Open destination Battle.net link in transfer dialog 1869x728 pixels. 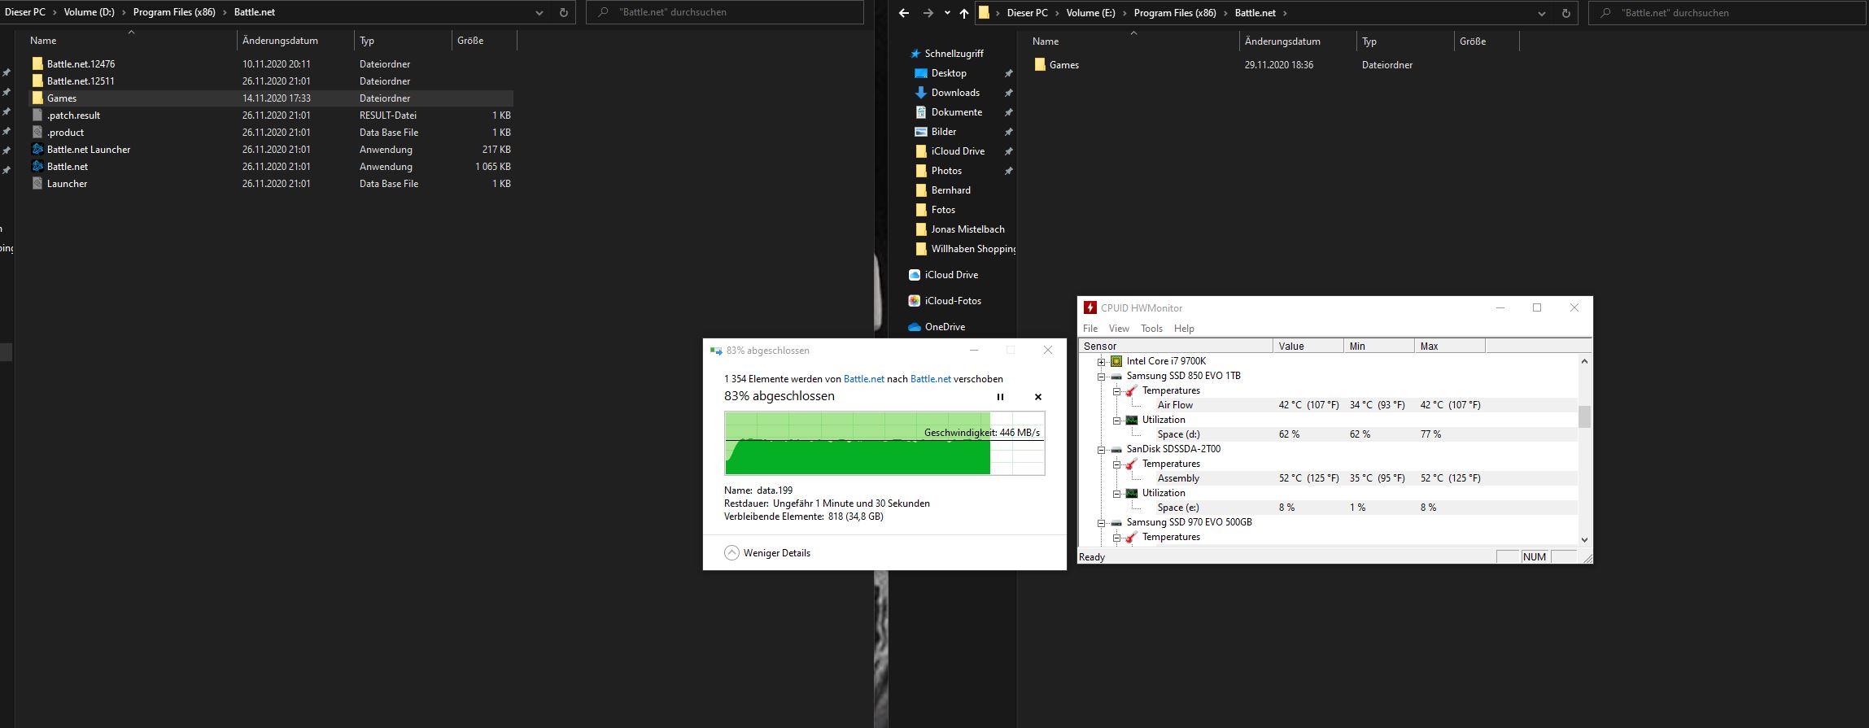click(930, 379)
